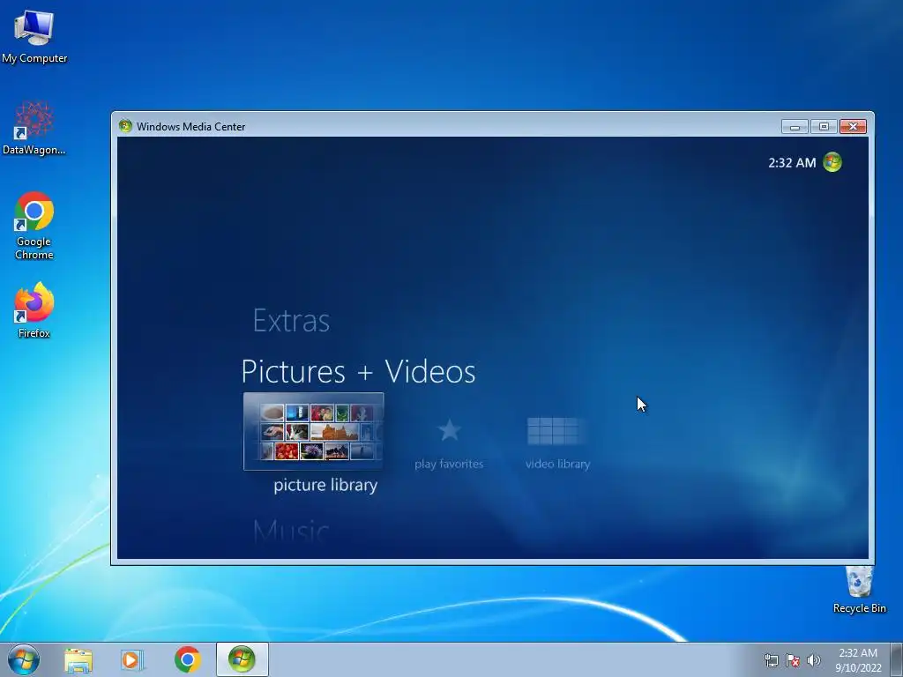Screen dimensions: 903x677
Task: Select the Recycle Bin desktop icon
Action: tap(859, 590)
